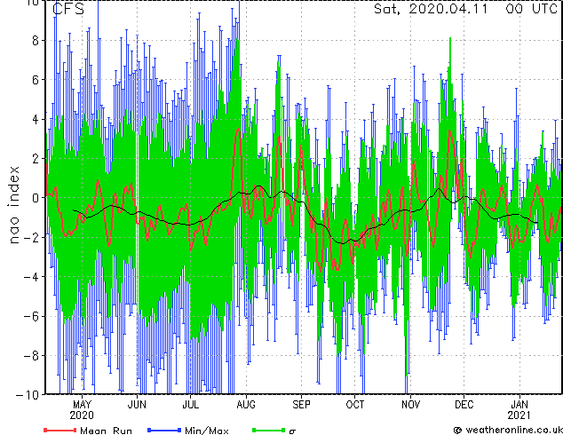Click the DEC x-axis label
Viewport: 563px width, 435px height.
[x=464, y=405]
